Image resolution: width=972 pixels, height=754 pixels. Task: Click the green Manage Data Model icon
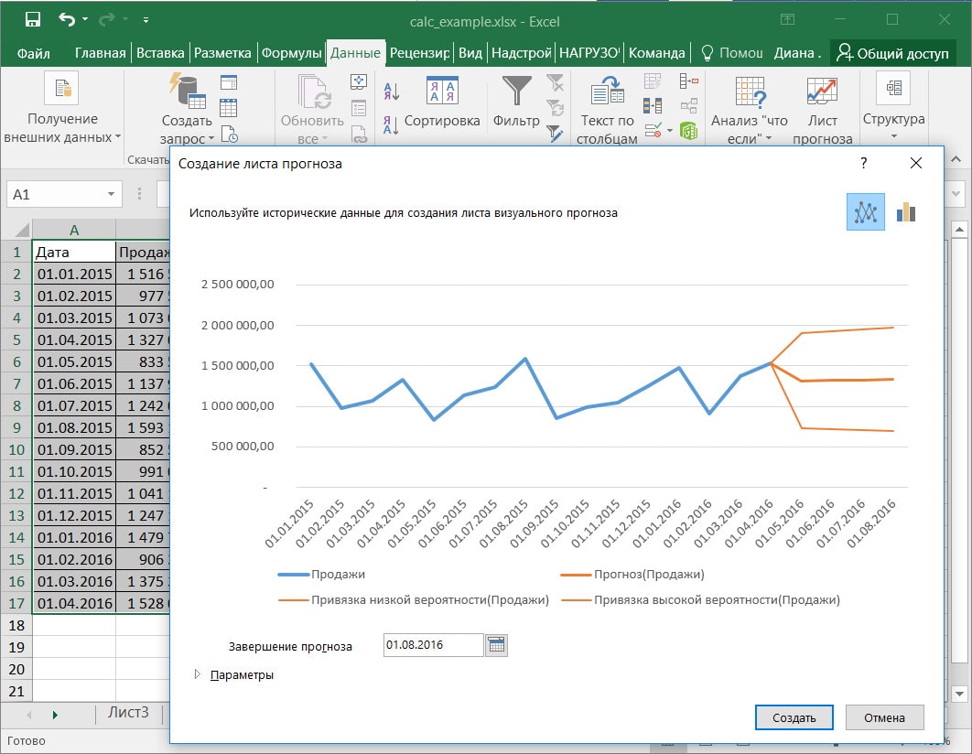click(688, 131)
